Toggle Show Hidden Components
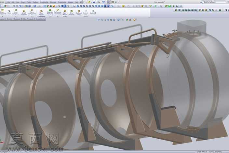Image resolution: width=229 pixels, height=153 pixels. click(41, 13)
